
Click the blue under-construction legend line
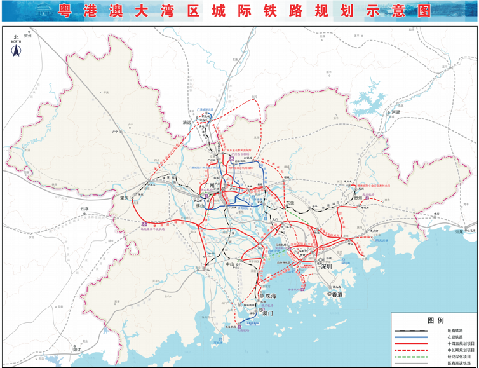click(413, 337)
